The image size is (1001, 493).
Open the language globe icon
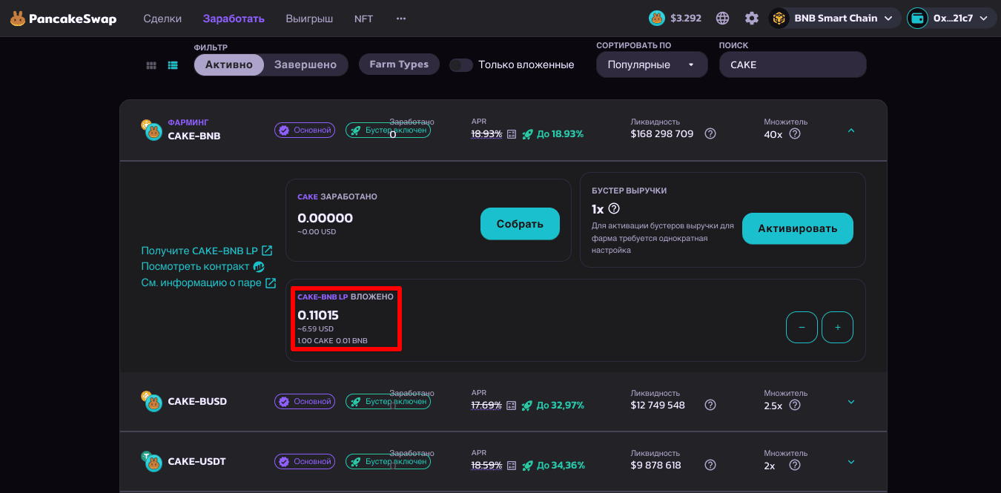[723, 19]
